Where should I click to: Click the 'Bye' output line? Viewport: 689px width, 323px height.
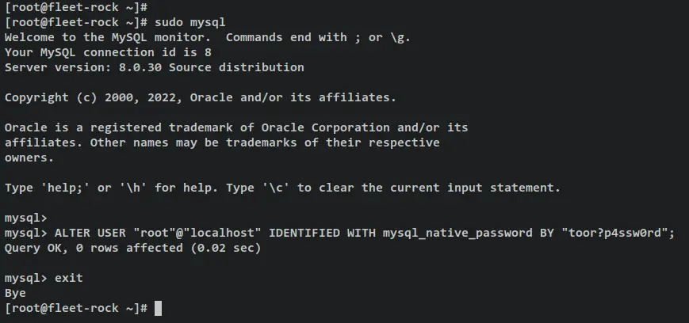(x=15, y=293)
